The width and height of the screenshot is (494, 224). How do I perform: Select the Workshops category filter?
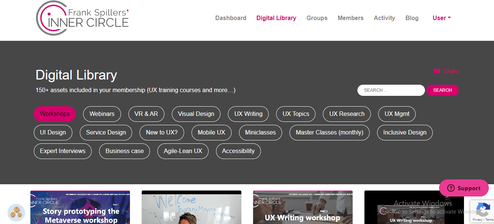[x=55, y=114]
